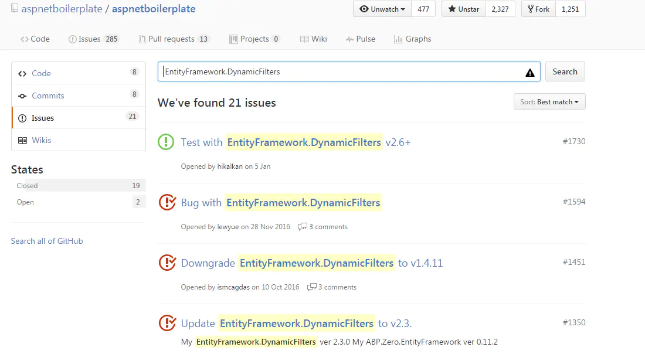View the 2,327 stargazers count
This screenshot has height=354, width=645.
pyautogui.click(x=500, y=9)
